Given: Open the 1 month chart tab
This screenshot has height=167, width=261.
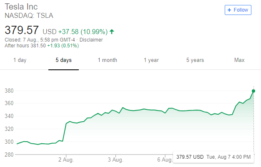Looking at the screenshot, I should click(x=107, y=60).
